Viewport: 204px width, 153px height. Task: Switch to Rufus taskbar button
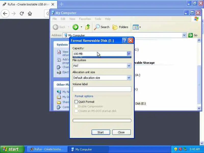(47, 149)
